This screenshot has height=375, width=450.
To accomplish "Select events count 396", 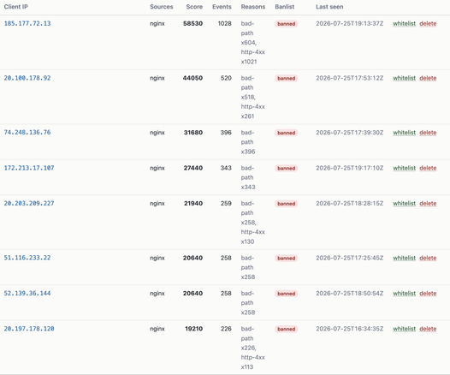I will pos(226,133).
